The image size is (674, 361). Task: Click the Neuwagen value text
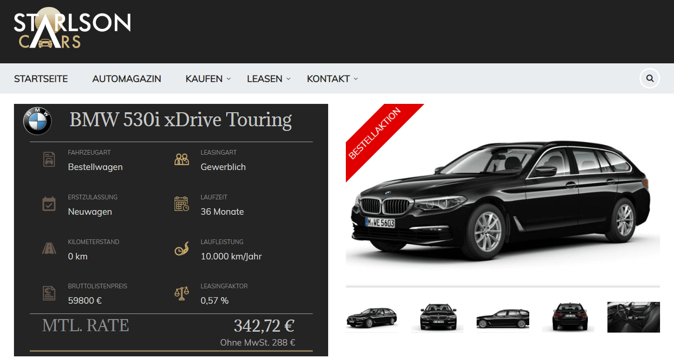point(90,211)
